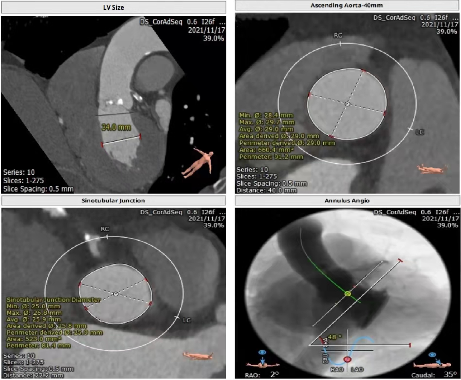Select the Perimeter: 91.2 mm value
This screenshot has width=461, height=380.
click(271, 157)
